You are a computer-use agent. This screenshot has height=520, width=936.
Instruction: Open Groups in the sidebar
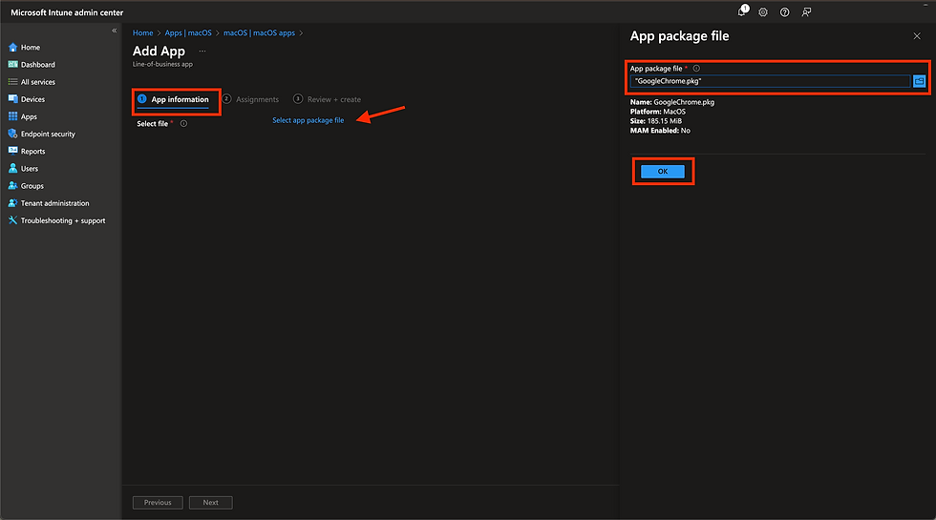point(32,185)
